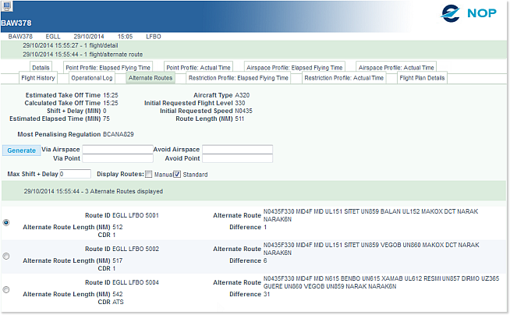Click the Avoid Point input field
This screenshot has height=315, width=510.
point(237,158)
